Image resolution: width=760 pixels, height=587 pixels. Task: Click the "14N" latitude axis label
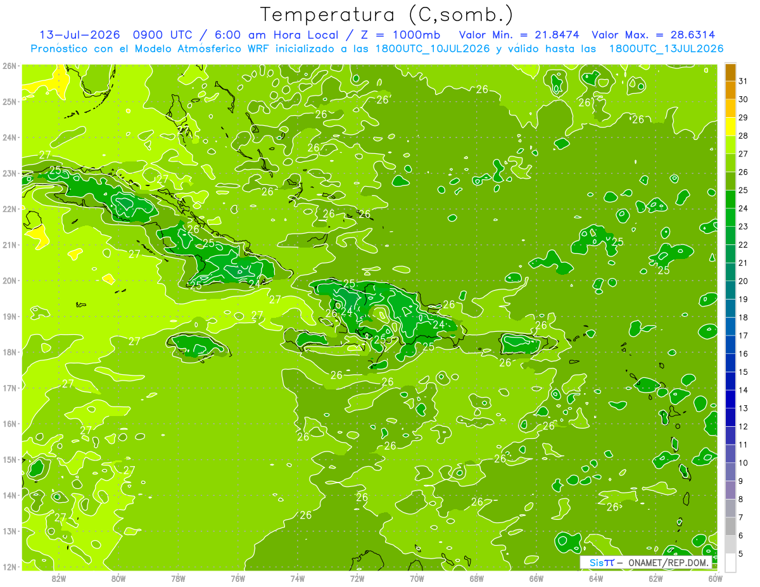tap(9, 495)
